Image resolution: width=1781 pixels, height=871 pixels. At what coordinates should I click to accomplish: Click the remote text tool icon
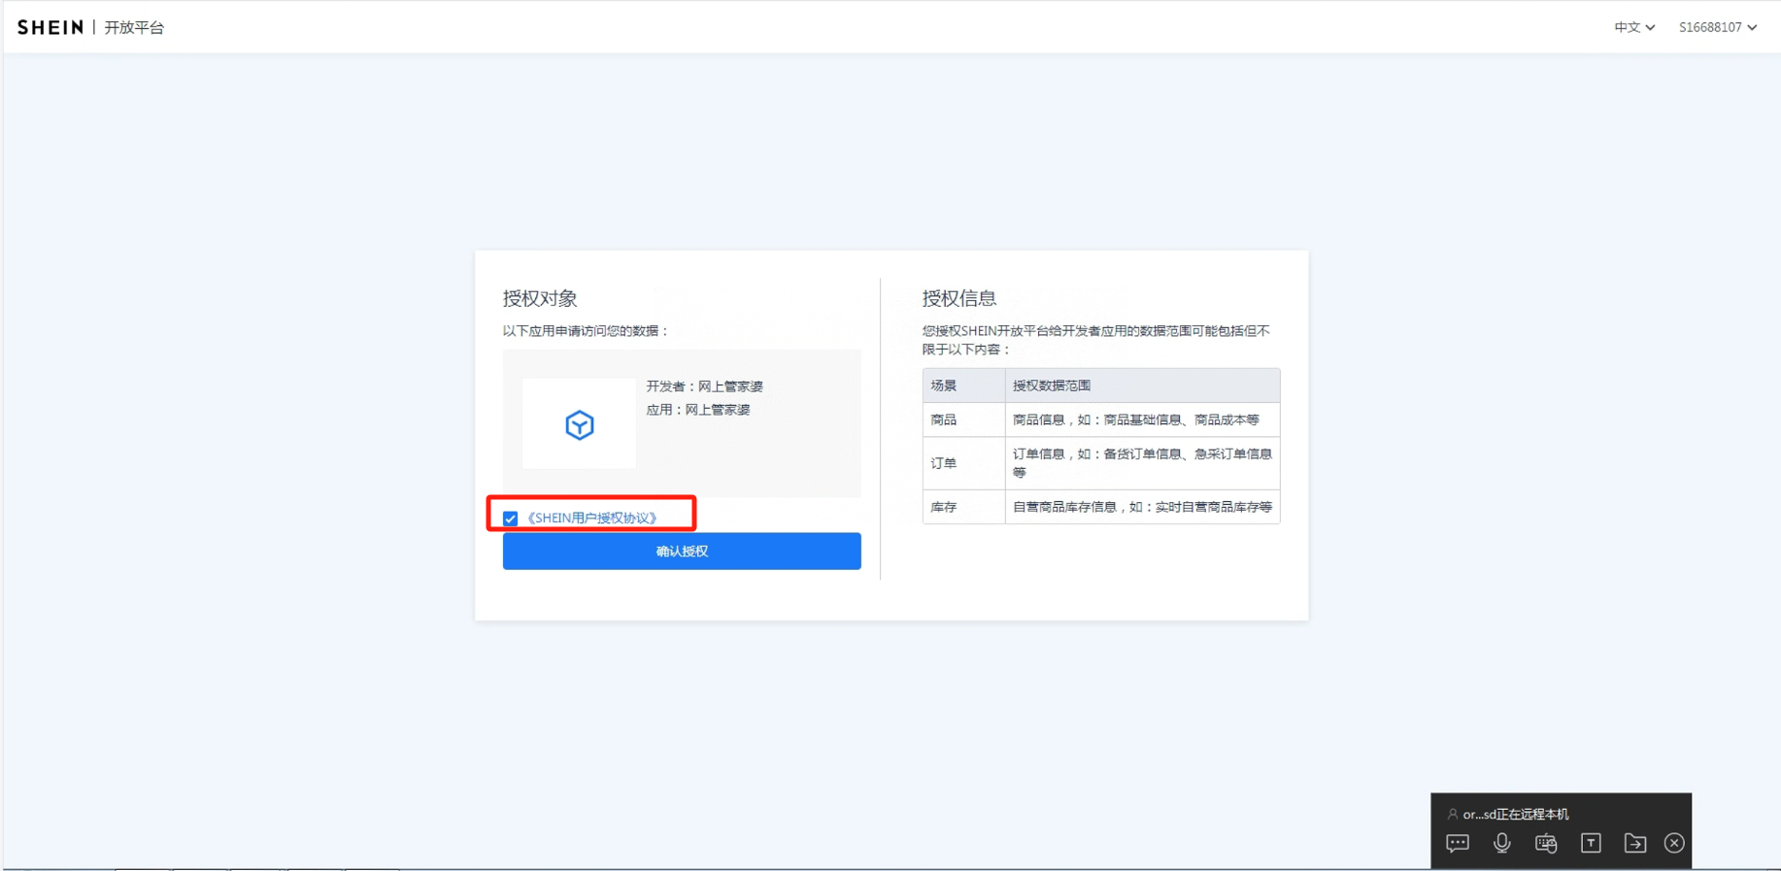click(1591, 843)
